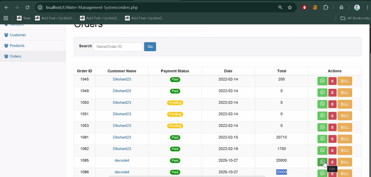Delete order 1082 with trash icon
This screenshot has width=371, height=177.
pos(332,151)
